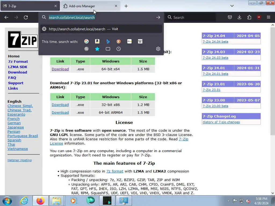Go back to the previous page
This screenshot has height=206, width=275.
click(x=6, y=17)
